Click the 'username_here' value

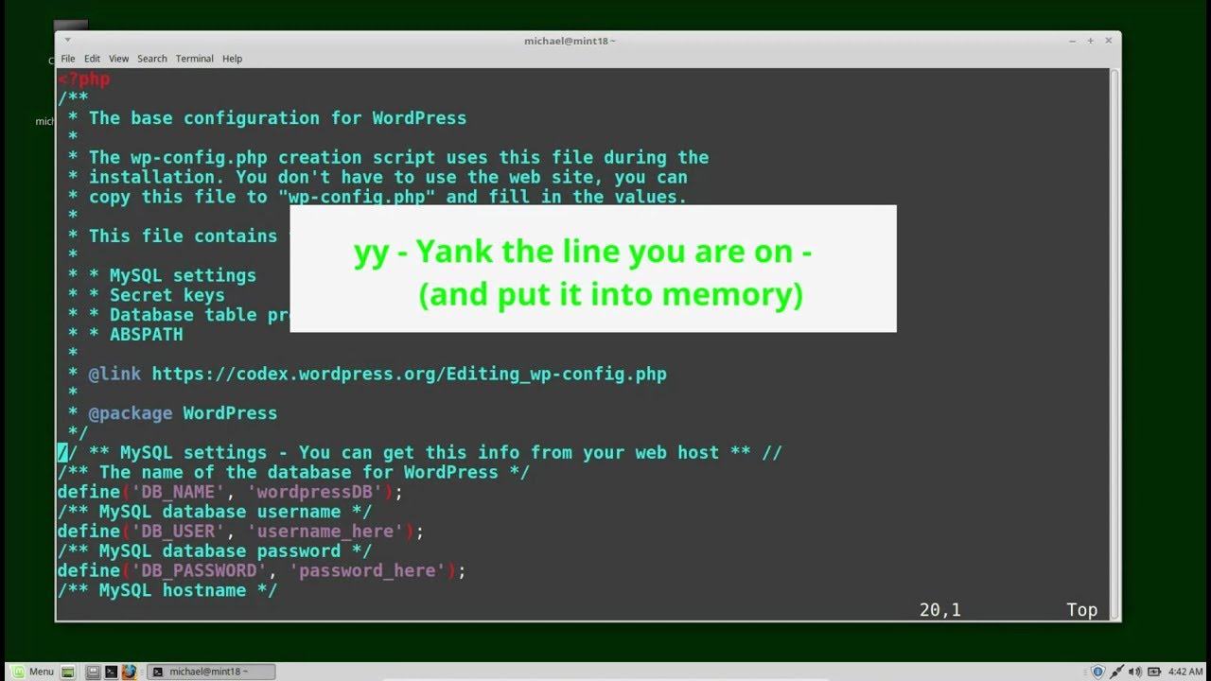coord(330,532)
